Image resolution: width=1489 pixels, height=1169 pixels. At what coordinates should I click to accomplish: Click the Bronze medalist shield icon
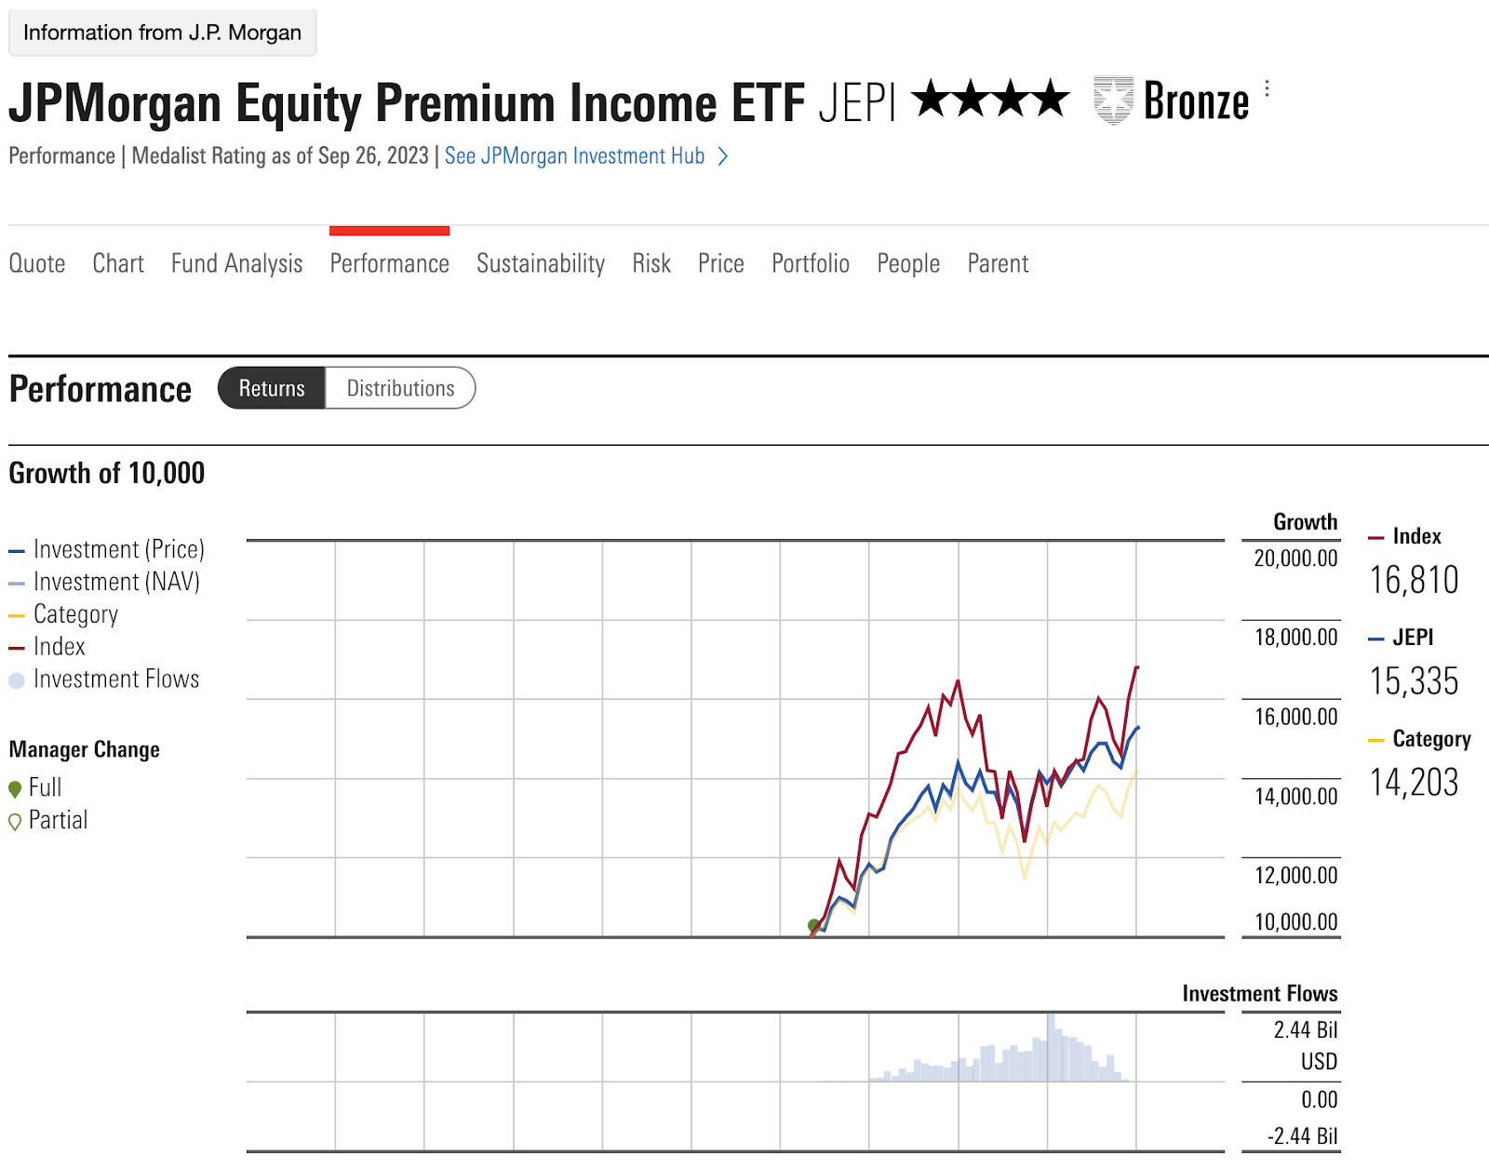pyautogui.click(x=1113, y=101)
